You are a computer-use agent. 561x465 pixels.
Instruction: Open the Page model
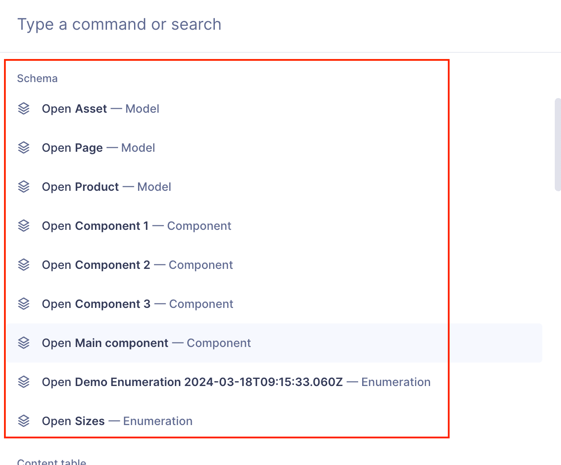98,147
